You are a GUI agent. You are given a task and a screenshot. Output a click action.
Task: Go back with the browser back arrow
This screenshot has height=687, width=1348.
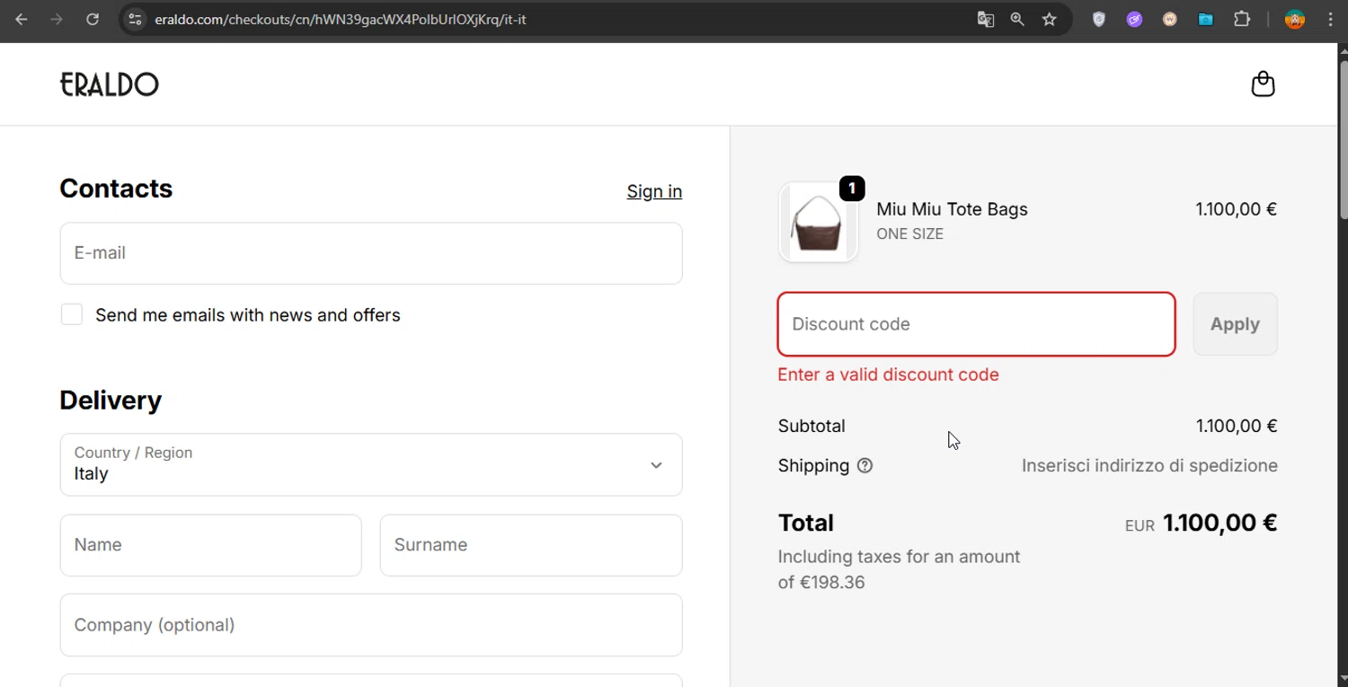point(22,19)
